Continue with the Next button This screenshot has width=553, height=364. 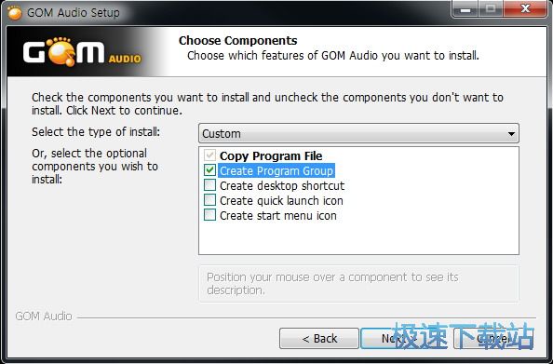coord(398,339)
